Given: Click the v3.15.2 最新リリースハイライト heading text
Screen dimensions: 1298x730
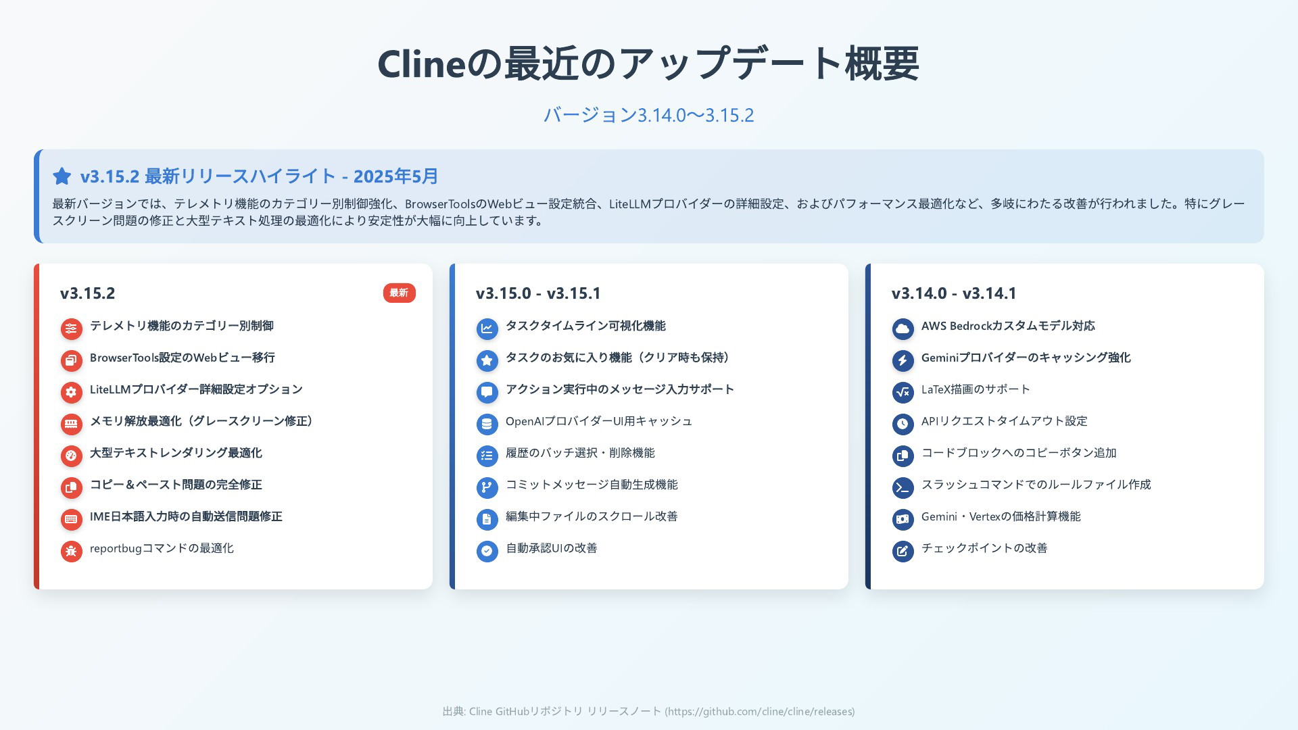Looking at the screenshot, I should click(260, 176).
